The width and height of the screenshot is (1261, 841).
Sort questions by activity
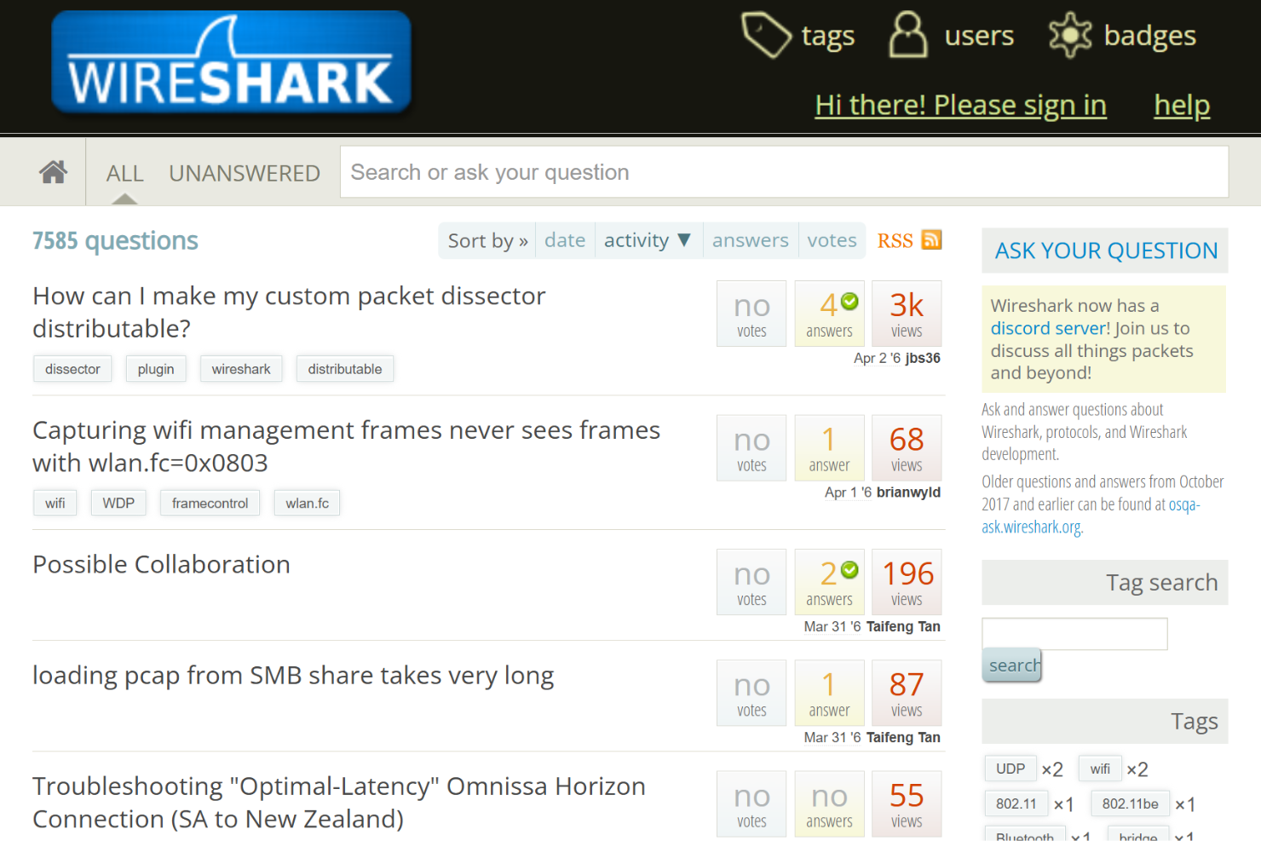[648, 240]
